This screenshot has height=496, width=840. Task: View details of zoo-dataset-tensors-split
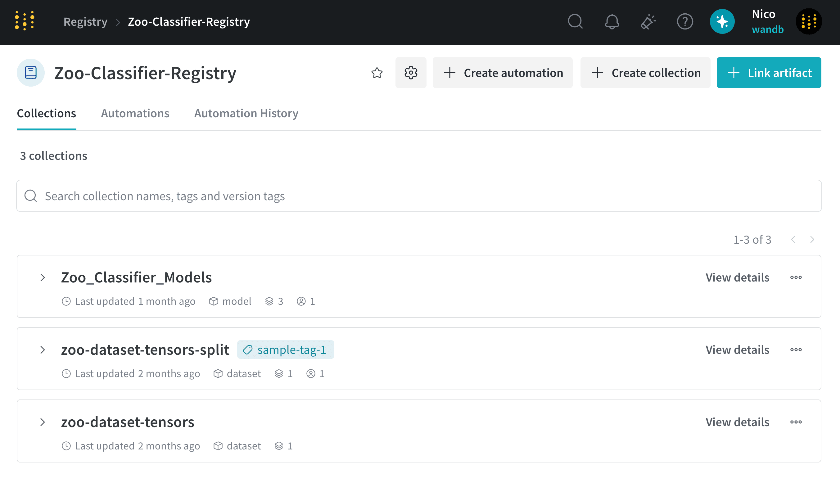pos(737,350)
